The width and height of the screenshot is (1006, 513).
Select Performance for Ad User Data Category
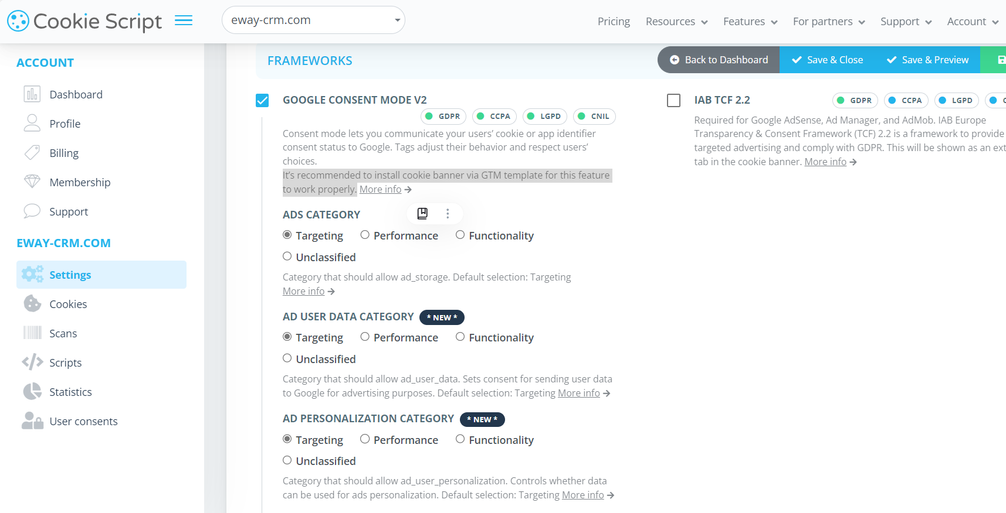[x=365, y=337]
